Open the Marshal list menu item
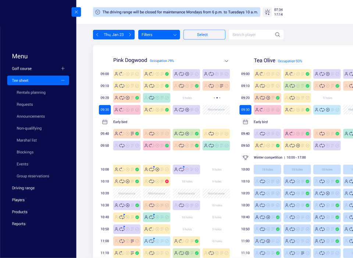Viewport: 353px width, 258px height. tap(27, 140)
